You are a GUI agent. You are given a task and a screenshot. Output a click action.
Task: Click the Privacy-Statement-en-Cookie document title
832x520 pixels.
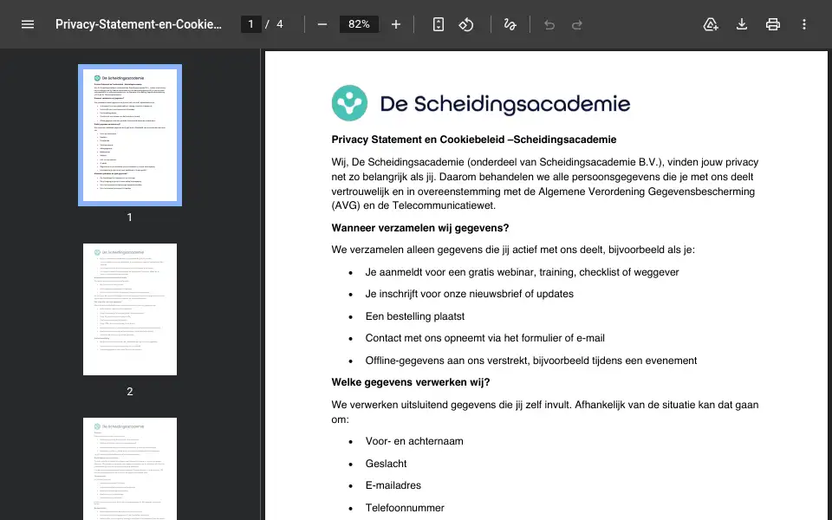[139, 24]
